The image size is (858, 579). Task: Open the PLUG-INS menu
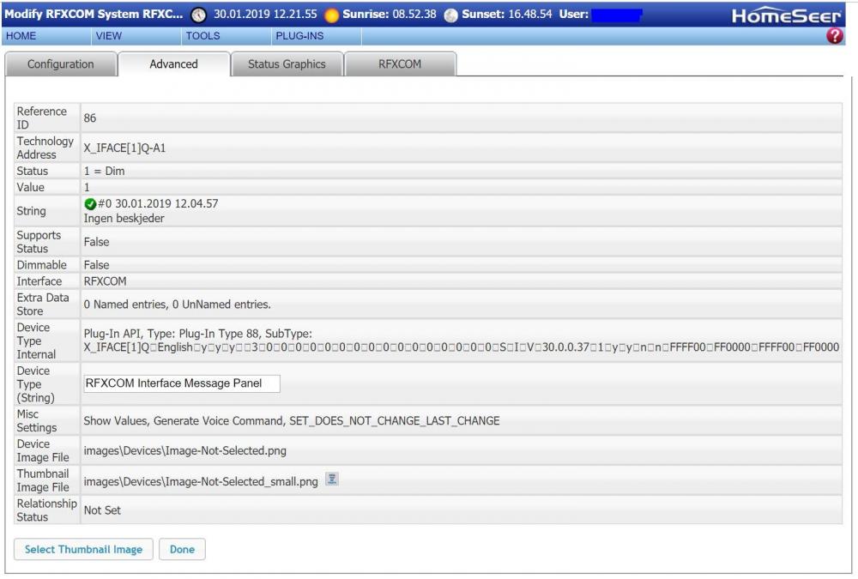[299, 36]
